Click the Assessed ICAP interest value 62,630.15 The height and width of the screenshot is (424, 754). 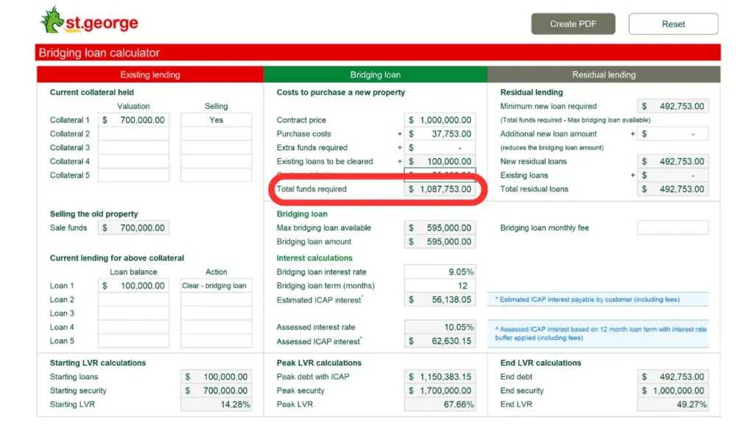coord(440,341)
